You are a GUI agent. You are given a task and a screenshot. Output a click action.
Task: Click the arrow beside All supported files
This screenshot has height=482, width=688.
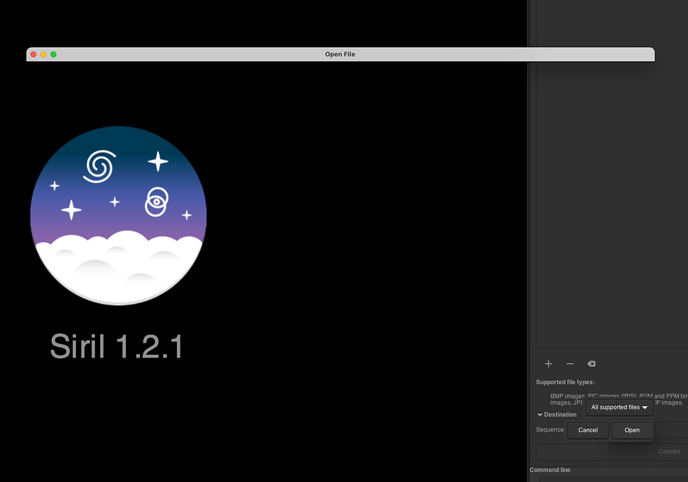click(x=644, y=407)
